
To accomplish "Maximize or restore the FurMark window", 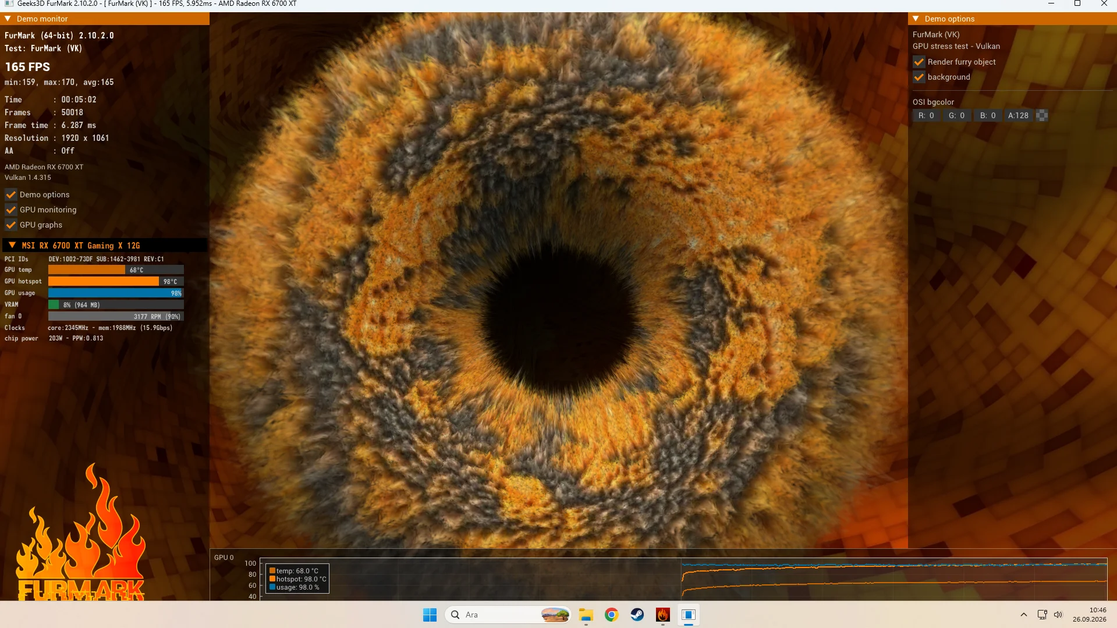I will pos(1077,3).
